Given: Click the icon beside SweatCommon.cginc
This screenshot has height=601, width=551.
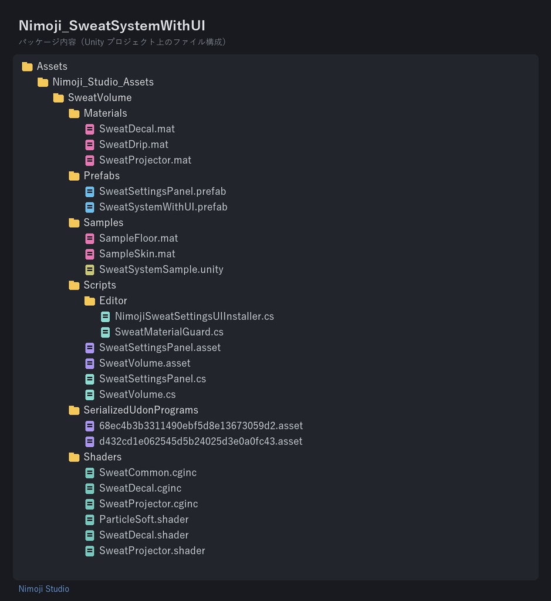Looking at the screenshot, I should click(x=90, y=473).
